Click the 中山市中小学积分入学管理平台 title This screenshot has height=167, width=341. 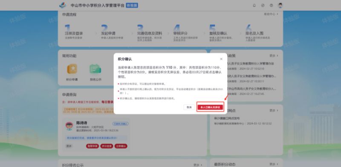(98, 6)
